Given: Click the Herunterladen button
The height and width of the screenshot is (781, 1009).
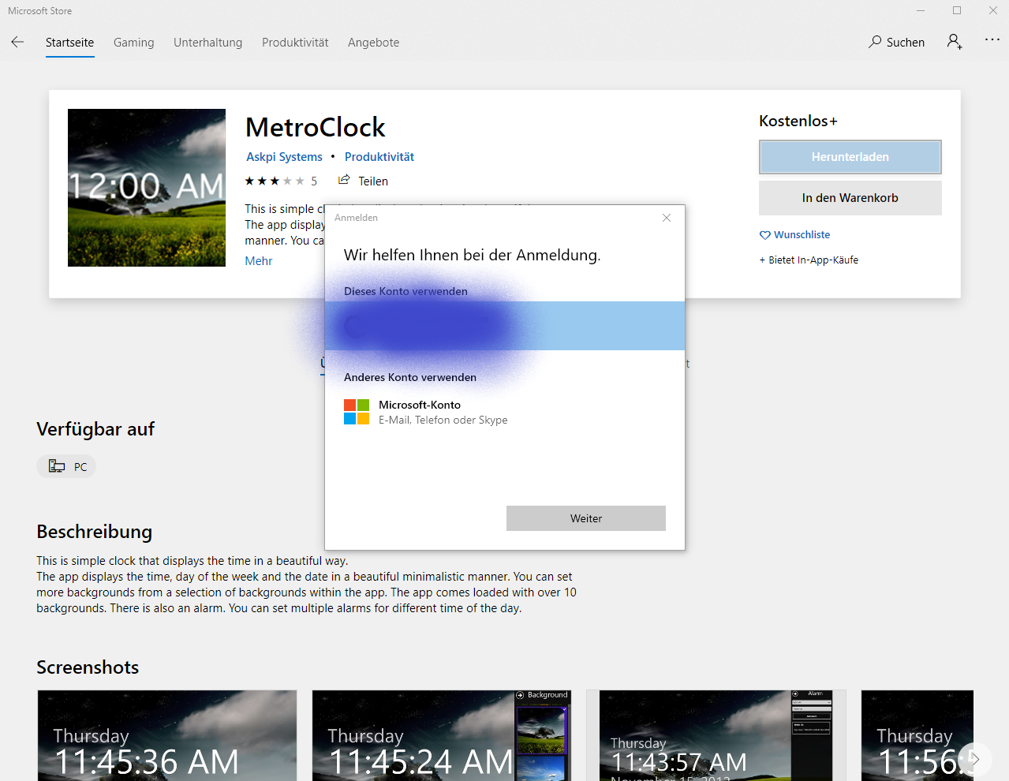Looking at the screenshot, I should pos(850,157).
